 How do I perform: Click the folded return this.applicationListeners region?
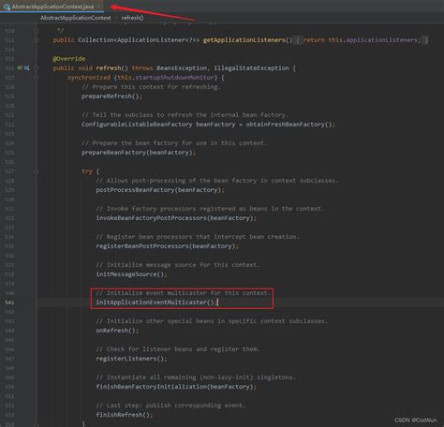point(362,40)
